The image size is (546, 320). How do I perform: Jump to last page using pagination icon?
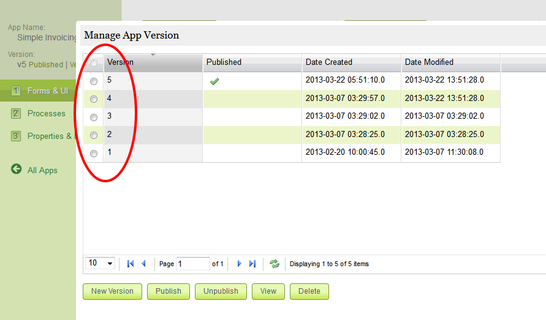[252, 264]
